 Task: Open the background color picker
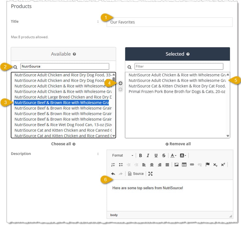click(x=183, y=156)
